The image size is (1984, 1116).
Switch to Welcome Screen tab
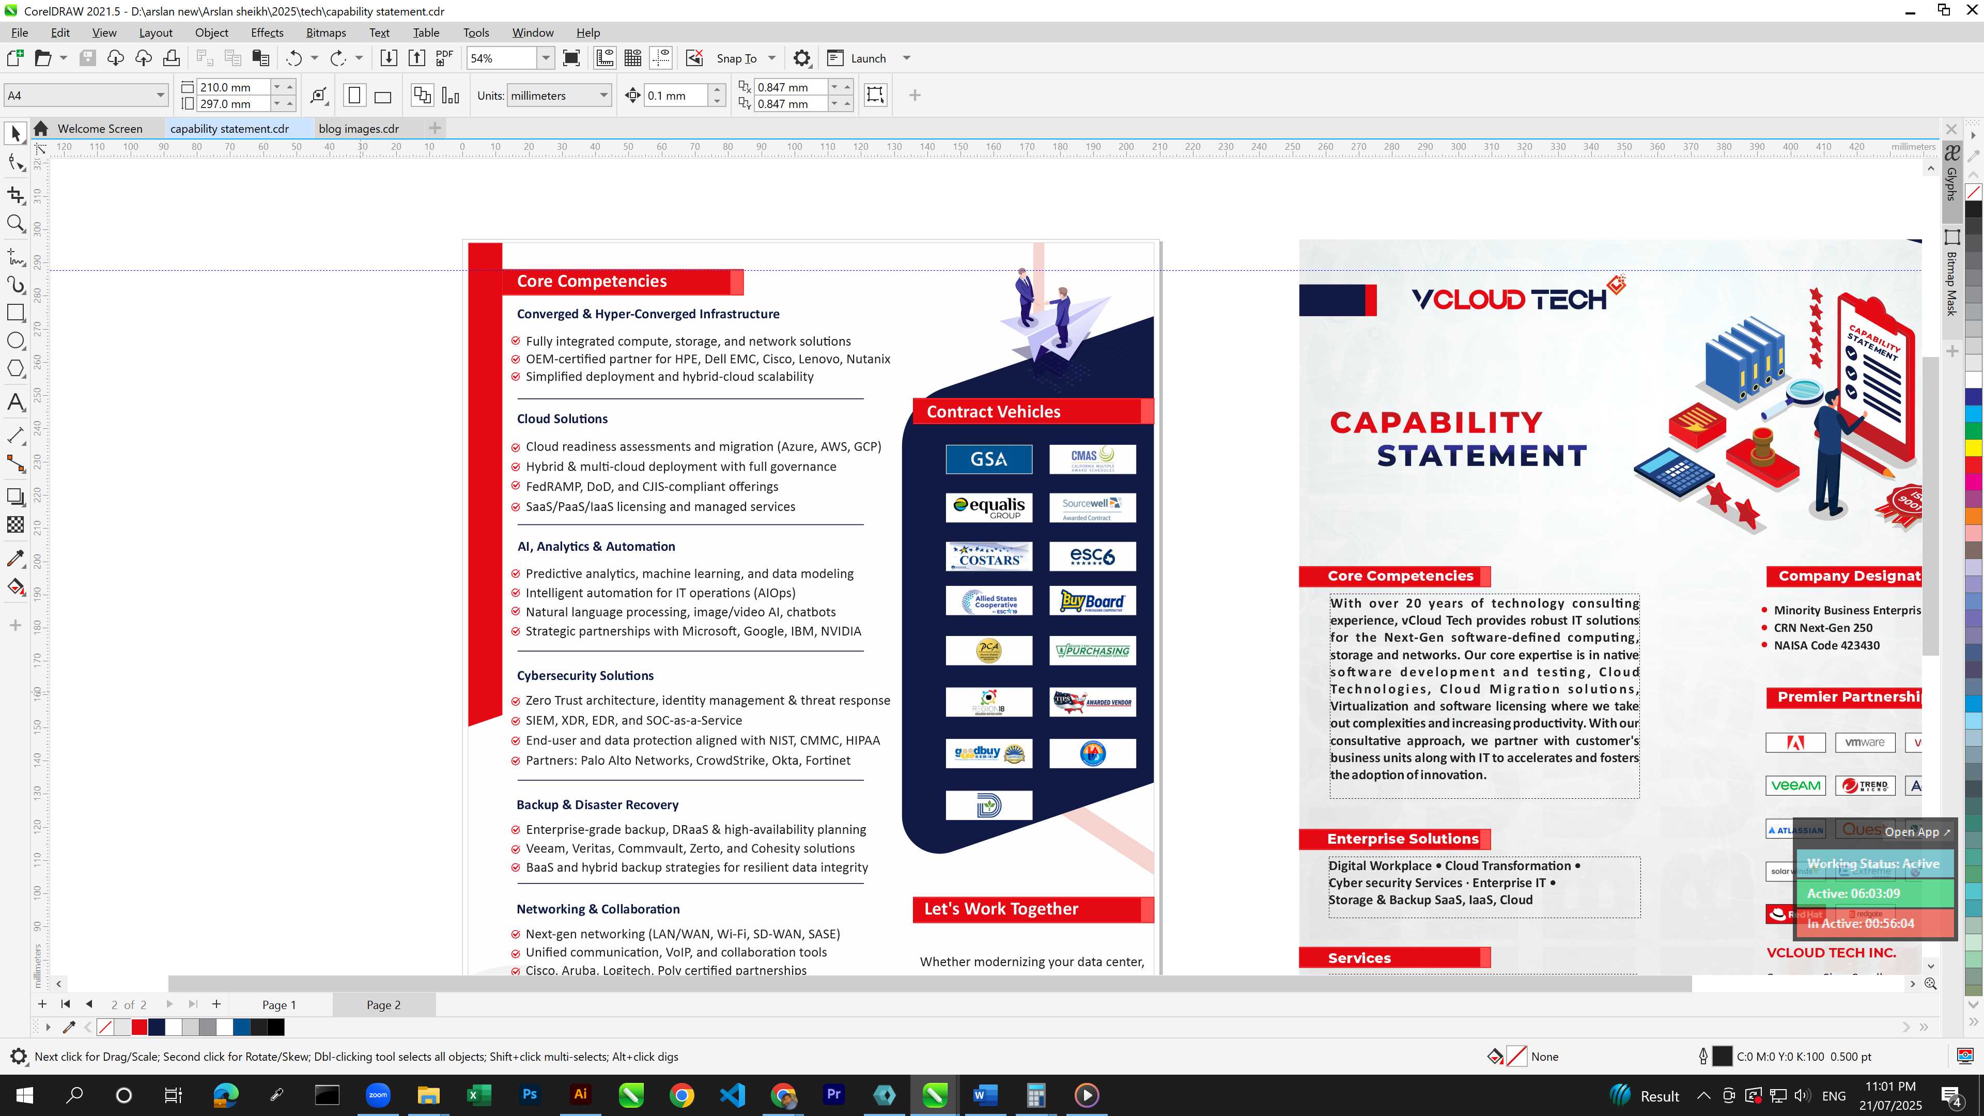click(x=100, y=129)
